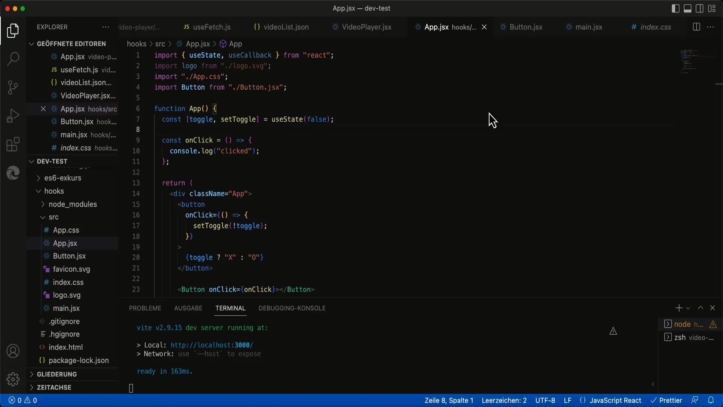Open the Search view in activity bar
723x407 pixels.
[x=13, y=59]
